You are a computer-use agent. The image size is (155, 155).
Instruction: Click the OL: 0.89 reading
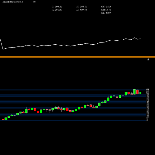(106, 13)
